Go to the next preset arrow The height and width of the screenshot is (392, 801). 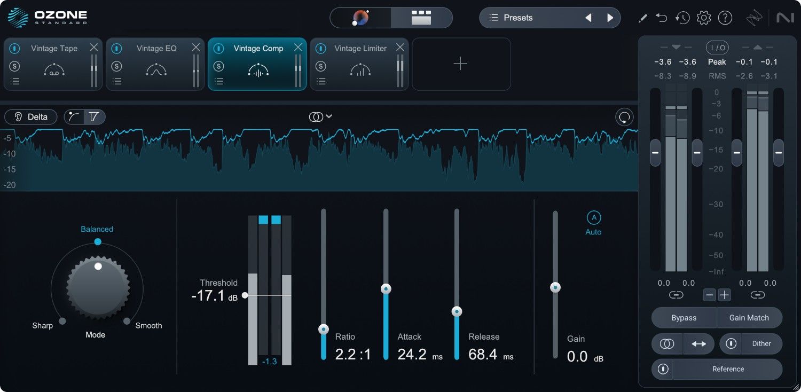[x=610, y=18]
